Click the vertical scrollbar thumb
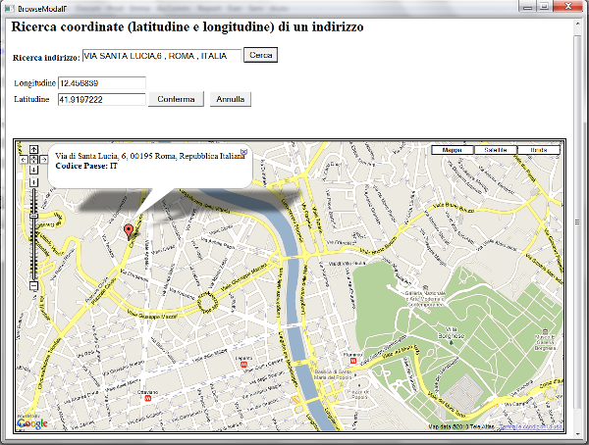This screenshot has height=445, width=589. [x=578, y=222]
